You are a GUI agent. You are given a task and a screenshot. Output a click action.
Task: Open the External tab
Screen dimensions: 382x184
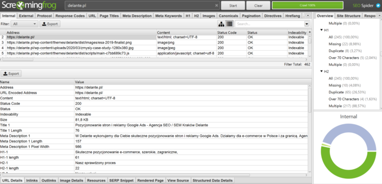[x=26, y=16]
